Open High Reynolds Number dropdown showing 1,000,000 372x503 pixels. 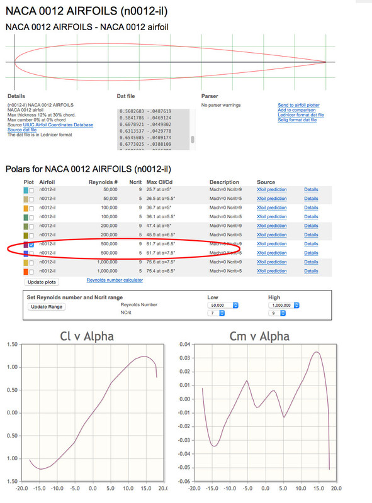click(x=284, y=306)
